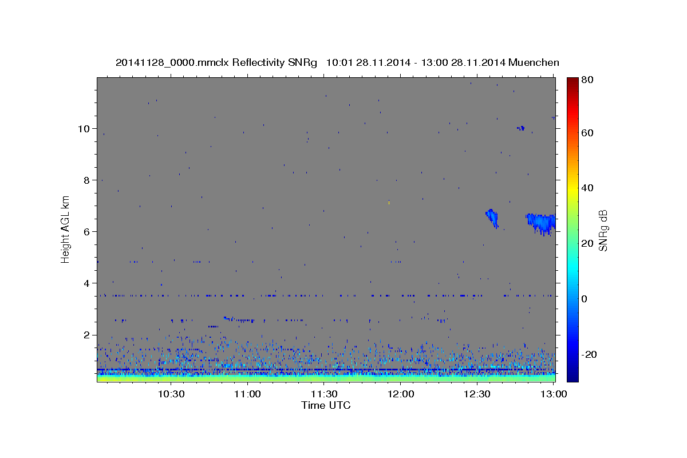Screen dimensions: 687x458
Task: Click the 'SNRg dB' colorbar label
Action: (602, 231)
